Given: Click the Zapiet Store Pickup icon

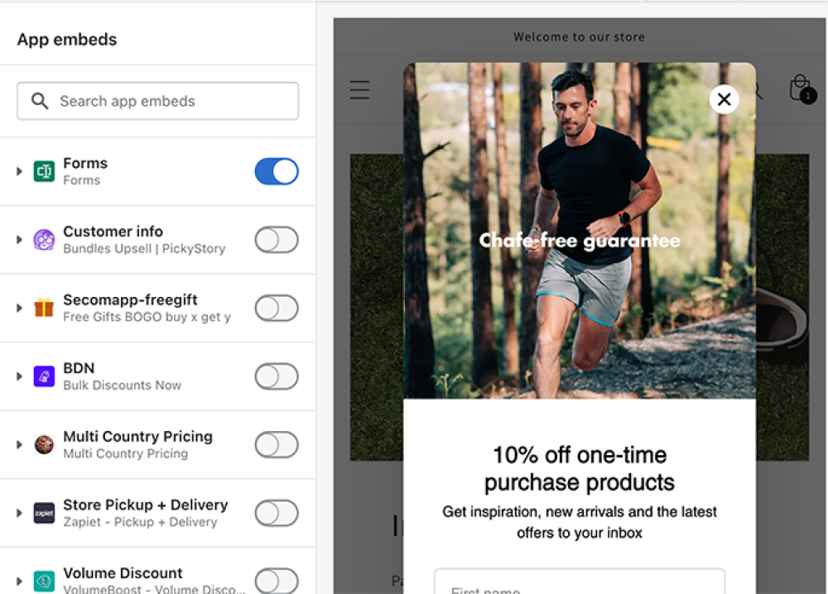Looking at the screenshot, I should pyautogui.click(x=44, y=513).
